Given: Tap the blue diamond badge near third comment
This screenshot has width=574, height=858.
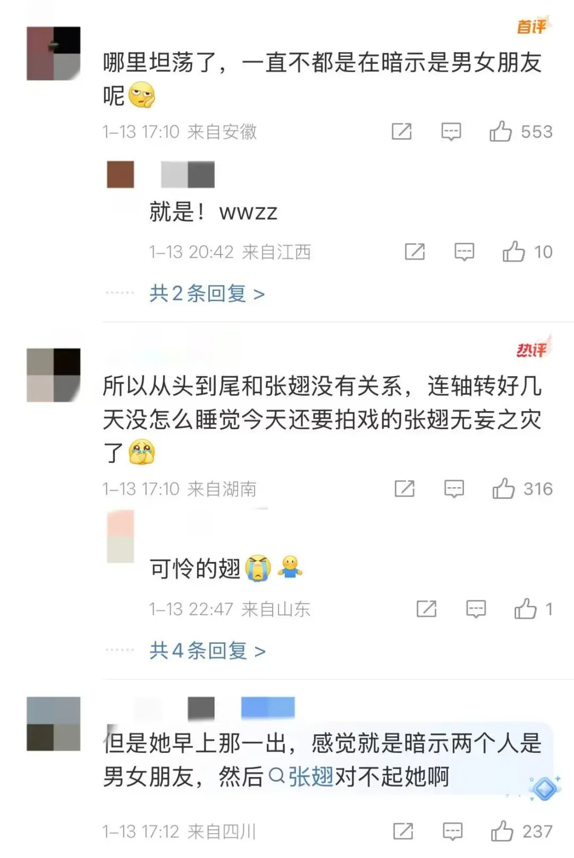Looking at the screenshot, I should tap(545, 788).
